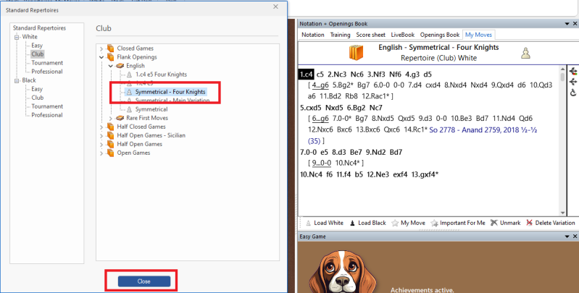Select Professional under the Black repertoires
This screenshot has width=579, height=293.
tap(47, 115)
